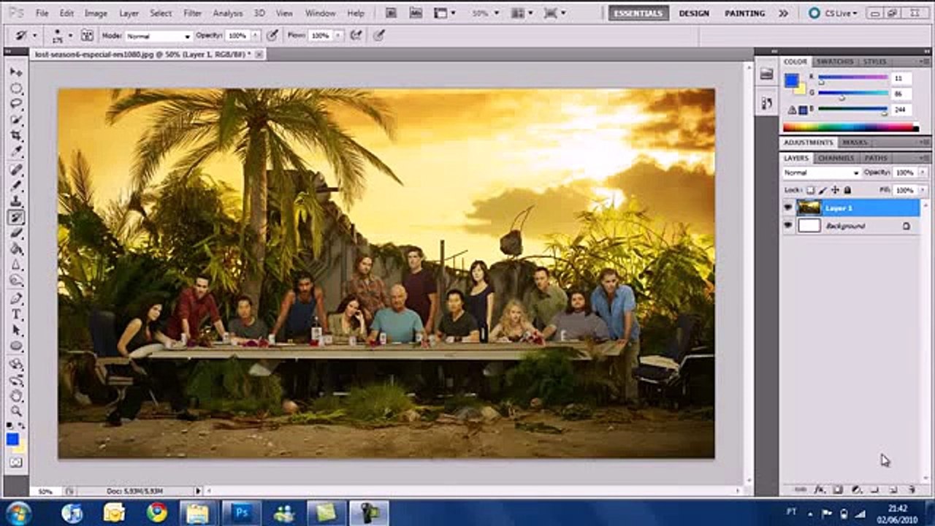This screenshot has width=935, height=526.
Task: Select the Eraser tool
Action: coord(16,234)
